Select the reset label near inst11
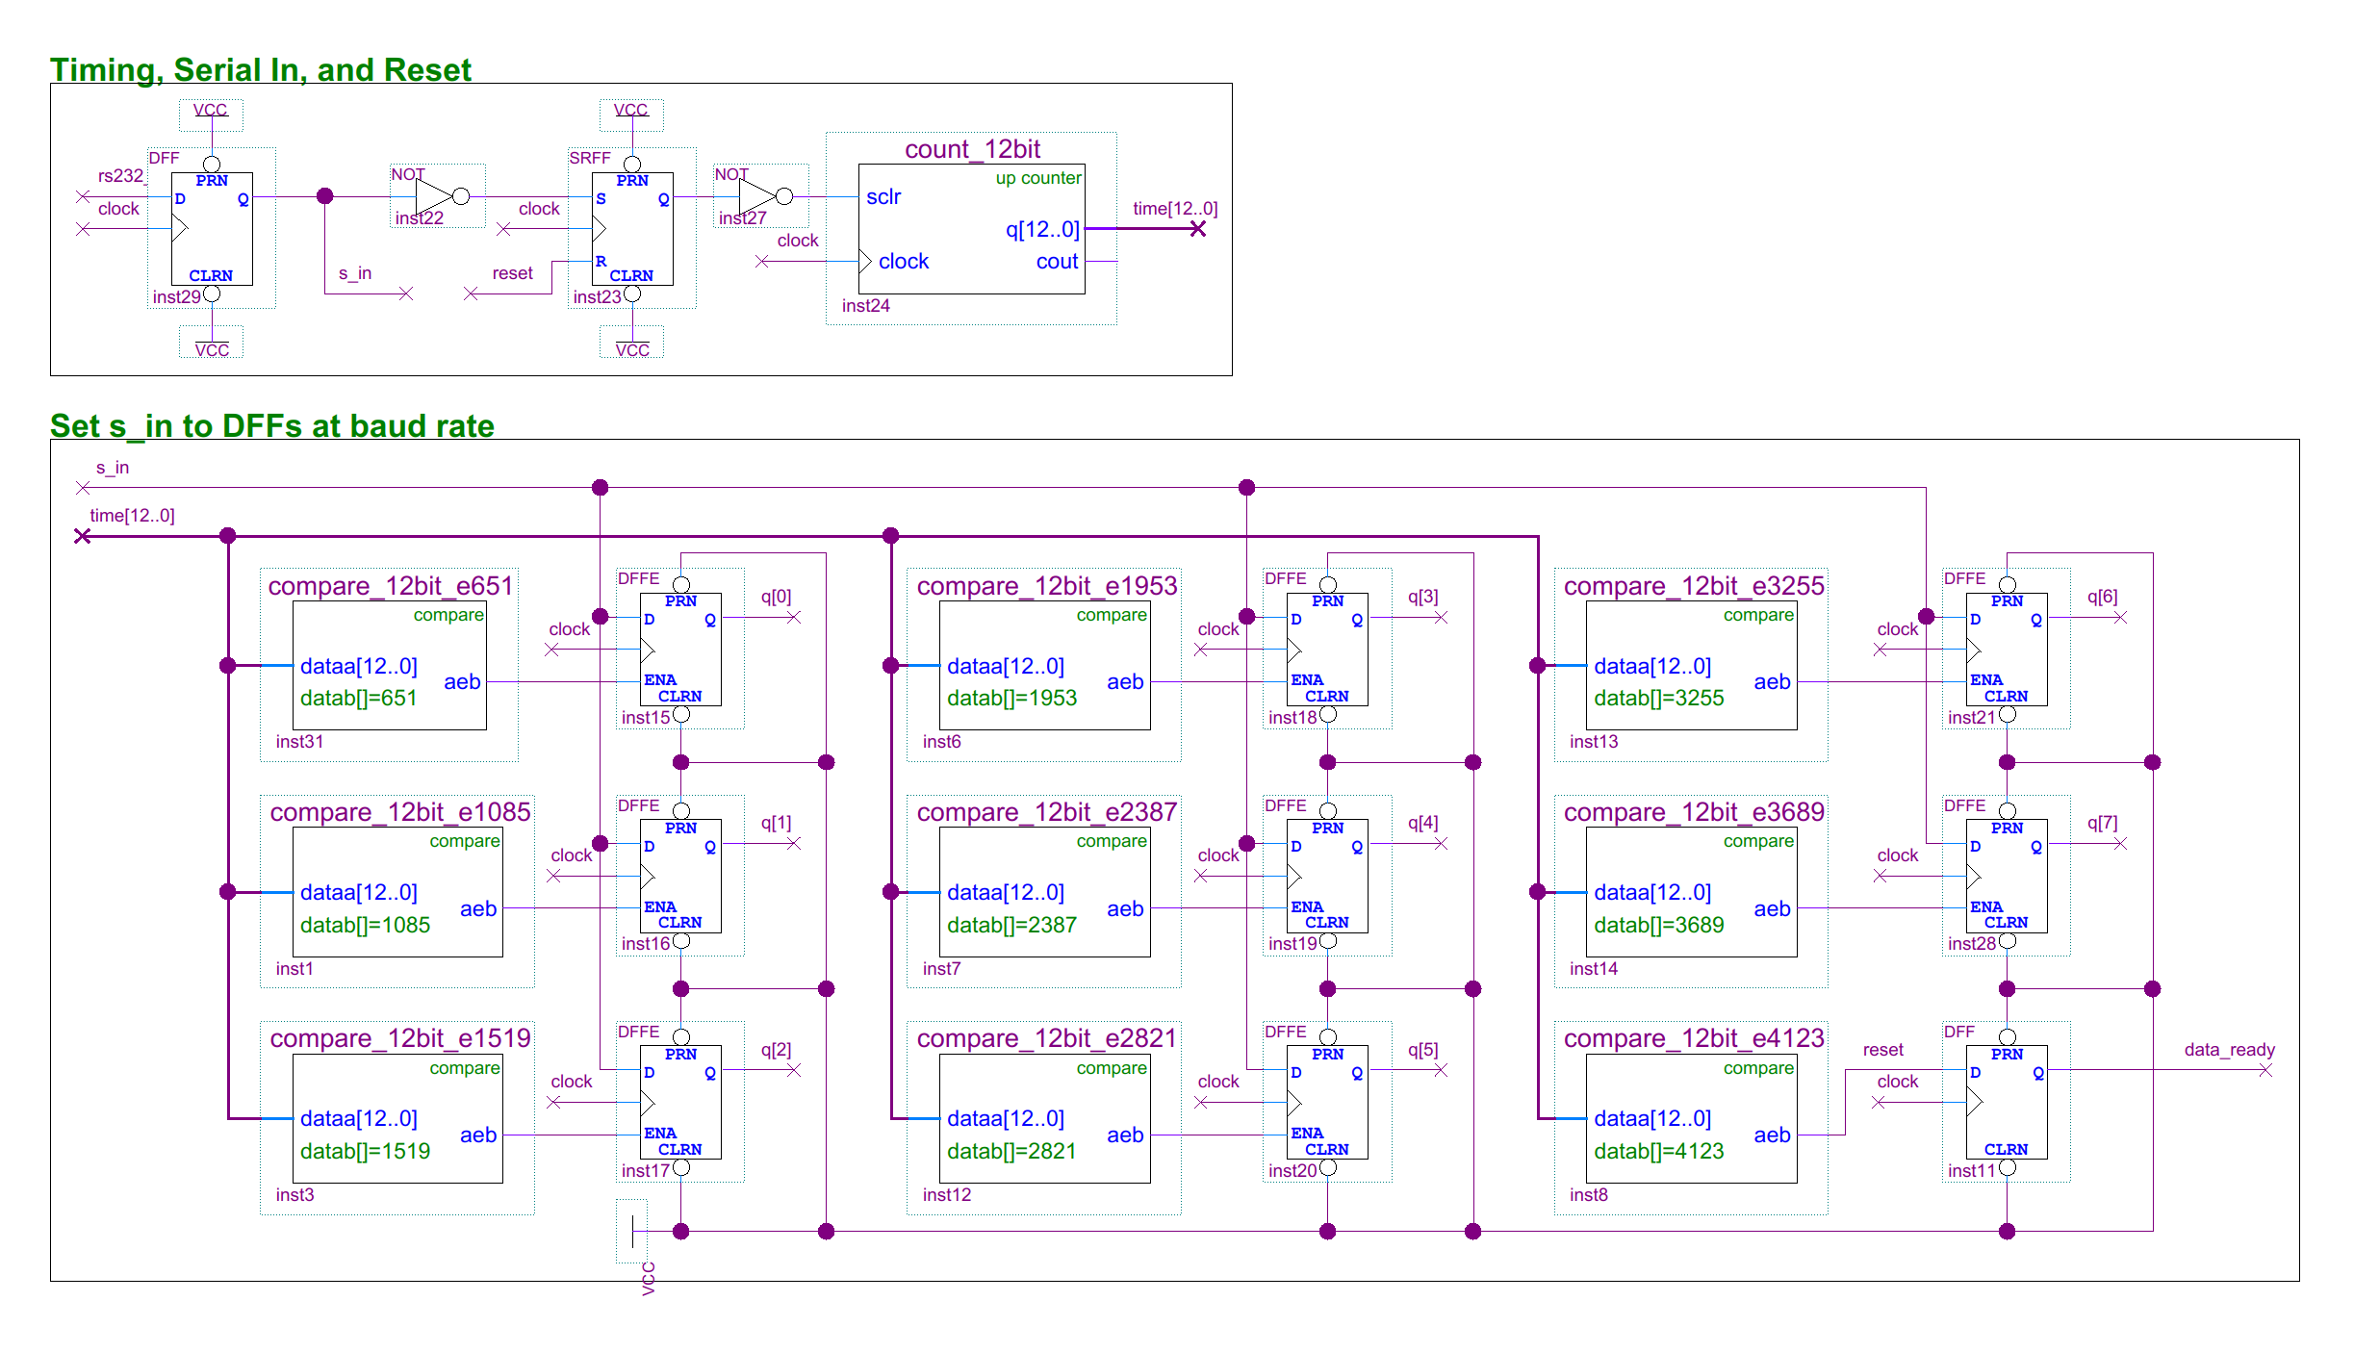Image resolution: width=2354 pixels, height=1352 pixels. [x=1882, y=1050]
